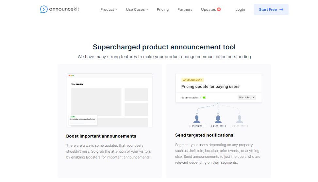Click the red Updates notification badge
The width and height of the screenshot is (318, 182).
point(219,9)
